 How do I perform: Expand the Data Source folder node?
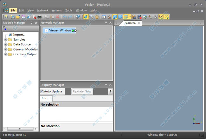[x=5, y=44]
